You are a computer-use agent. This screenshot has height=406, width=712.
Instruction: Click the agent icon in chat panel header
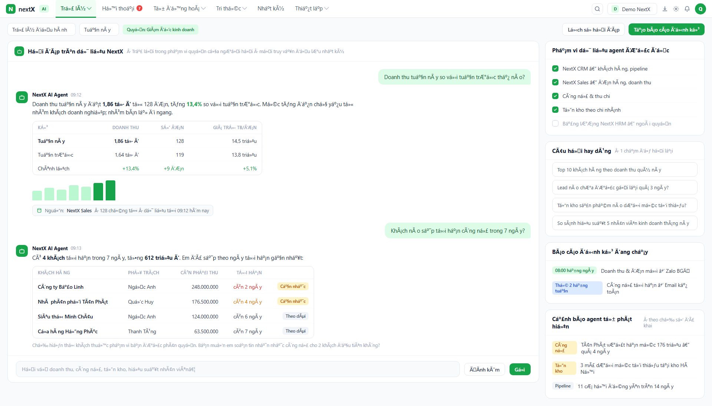pyautogui.click(x=19, y=51)
